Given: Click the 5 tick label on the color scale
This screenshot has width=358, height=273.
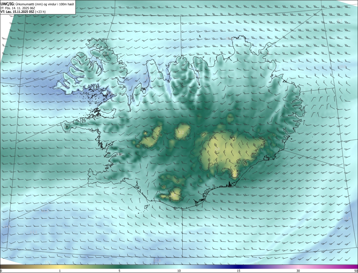Looking at the screenshot, I should click(119, 271).
